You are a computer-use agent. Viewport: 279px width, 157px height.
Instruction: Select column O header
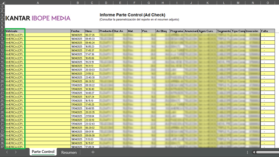[268, 3]
